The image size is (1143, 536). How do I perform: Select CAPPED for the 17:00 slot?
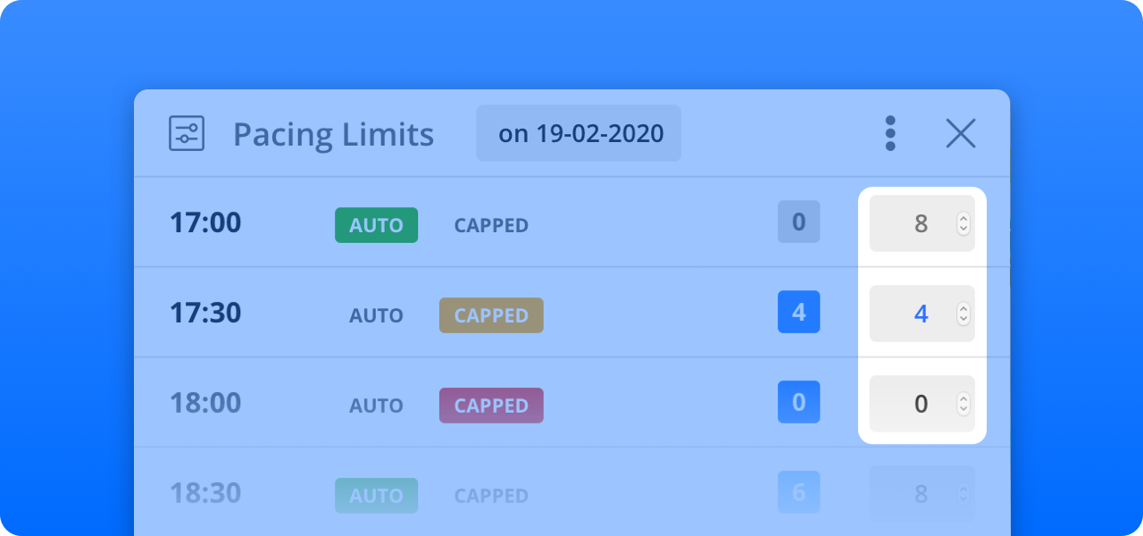pyautogui.click(x=491, y=225)
